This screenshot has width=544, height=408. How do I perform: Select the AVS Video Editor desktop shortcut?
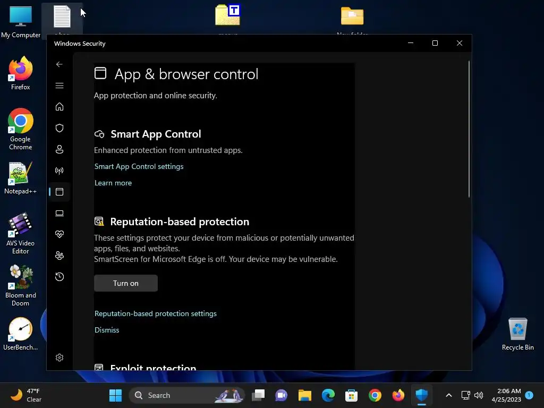[21, 233]
